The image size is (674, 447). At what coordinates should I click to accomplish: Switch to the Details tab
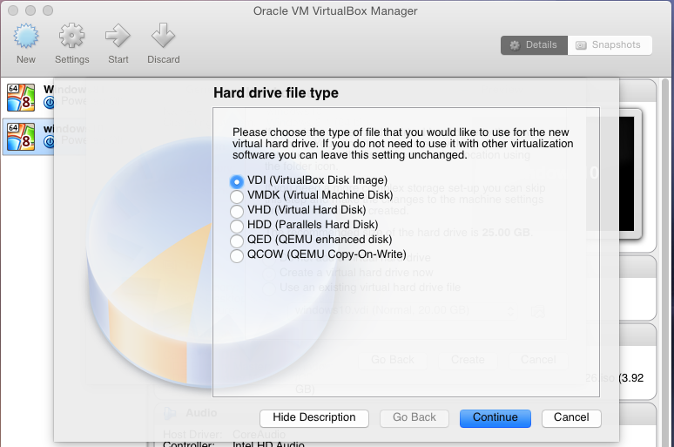pos(534,45)
